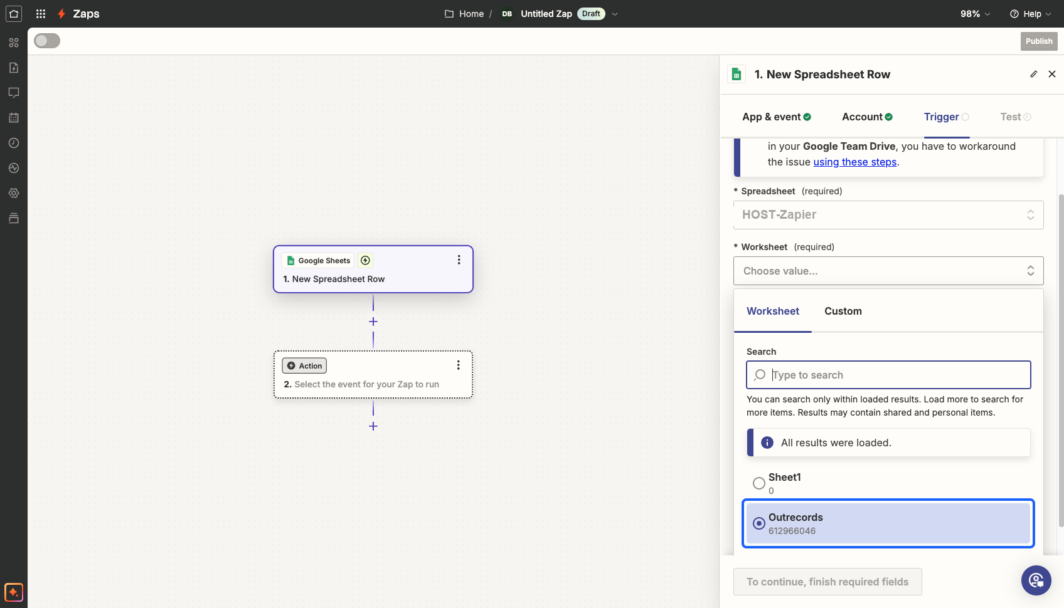1064x608 pixels.
Task: Click the Zap history clock icon in sidebar
Action: [14, 143]
